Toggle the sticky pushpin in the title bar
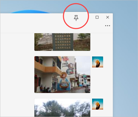Image resolution: width=138 pixels, height=117 pixels. pos(76,18)
